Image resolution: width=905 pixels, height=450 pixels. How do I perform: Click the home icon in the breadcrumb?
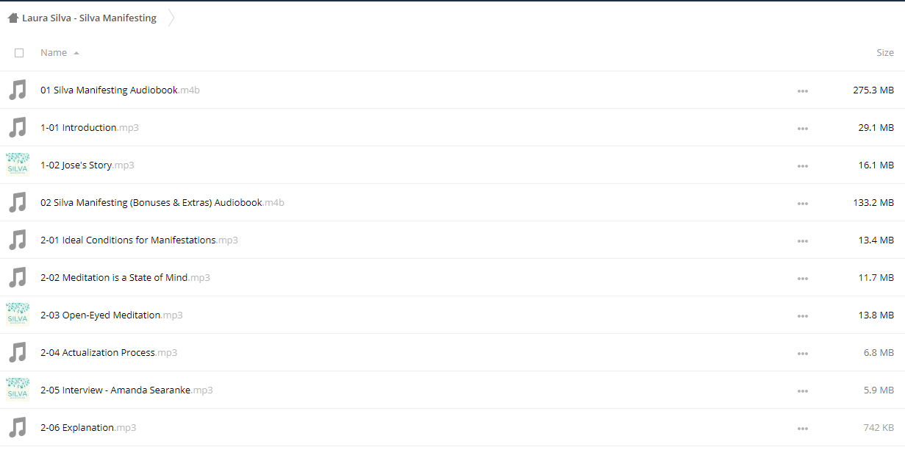(x=13, y=18)
